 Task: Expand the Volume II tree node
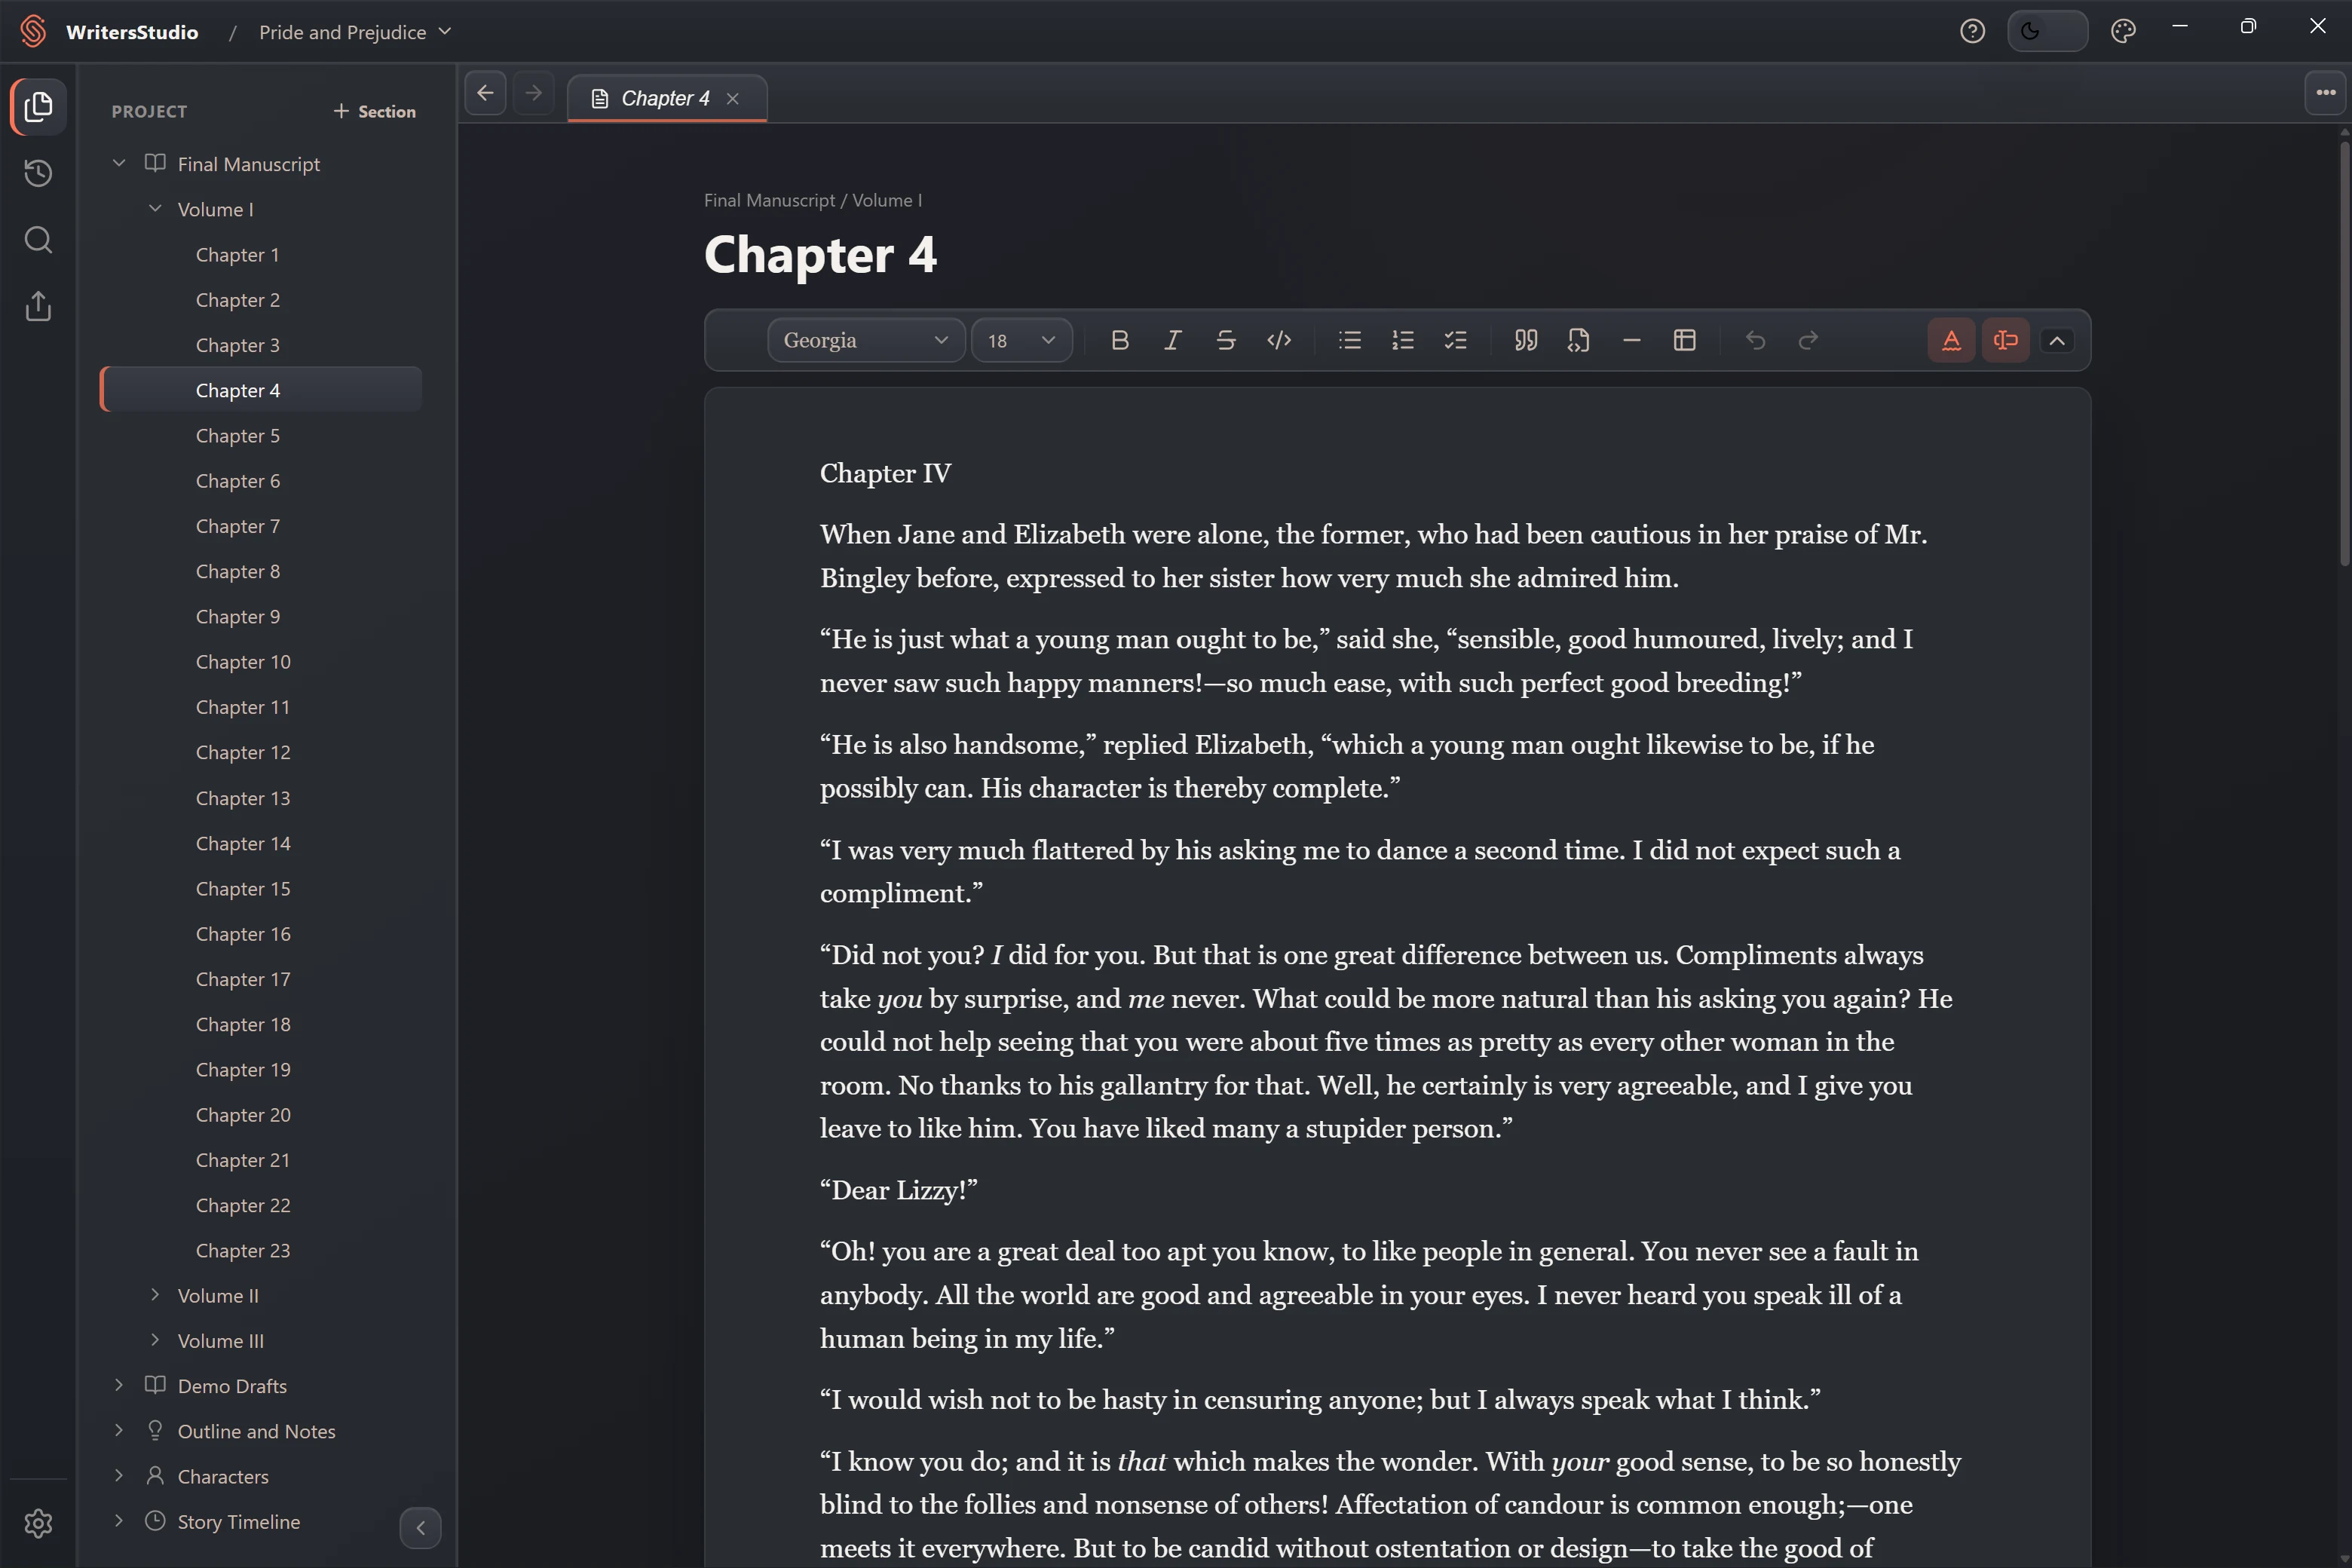pyautogui.click(x=155, y=1295)
